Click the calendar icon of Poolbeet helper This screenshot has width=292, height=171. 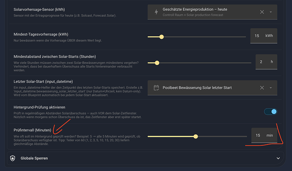coord(156,88)
